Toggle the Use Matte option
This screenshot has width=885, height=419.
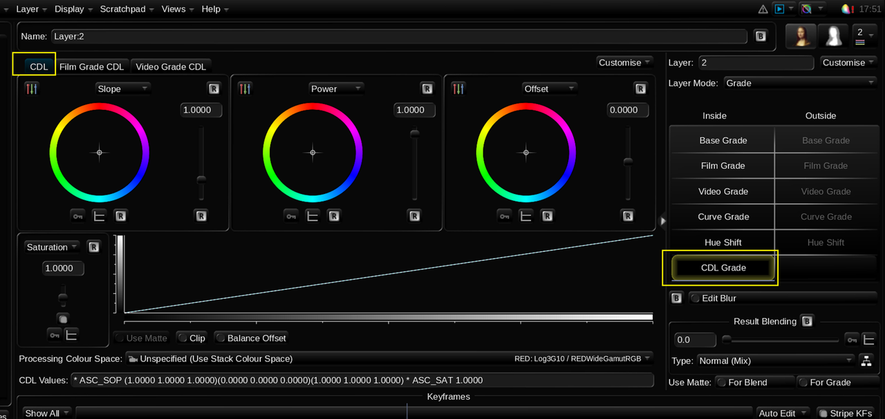point(142,338)
